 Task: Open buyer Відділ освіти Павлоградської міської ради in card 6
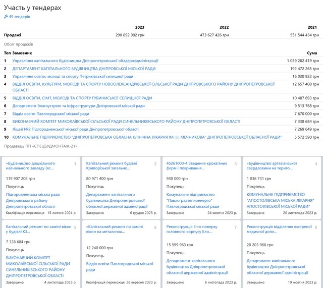click(120, 267)
